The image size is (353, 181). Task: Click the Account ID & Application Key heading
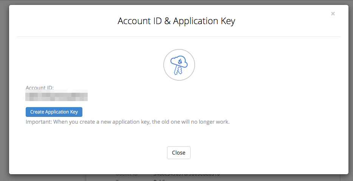point(176,21)
